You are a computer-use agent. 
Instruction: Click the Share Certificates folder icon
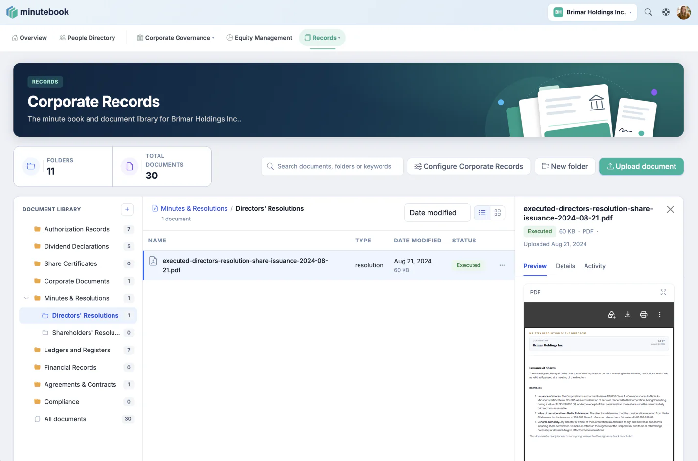coord(37,263)
